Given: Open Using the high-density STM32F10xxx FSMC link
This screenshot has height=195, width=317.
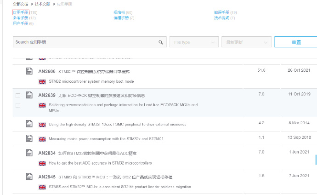Looking at the screenshot, I should [x=118, y=124].
